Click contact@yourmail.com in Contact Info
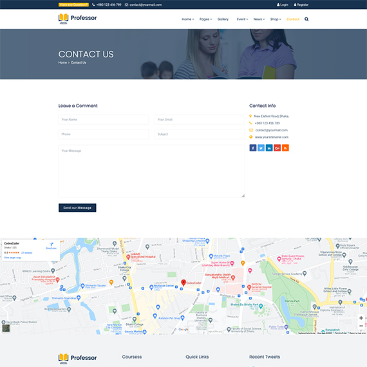Image resolution: width=367 pixels, height=367 pixels. pos(272,130)
